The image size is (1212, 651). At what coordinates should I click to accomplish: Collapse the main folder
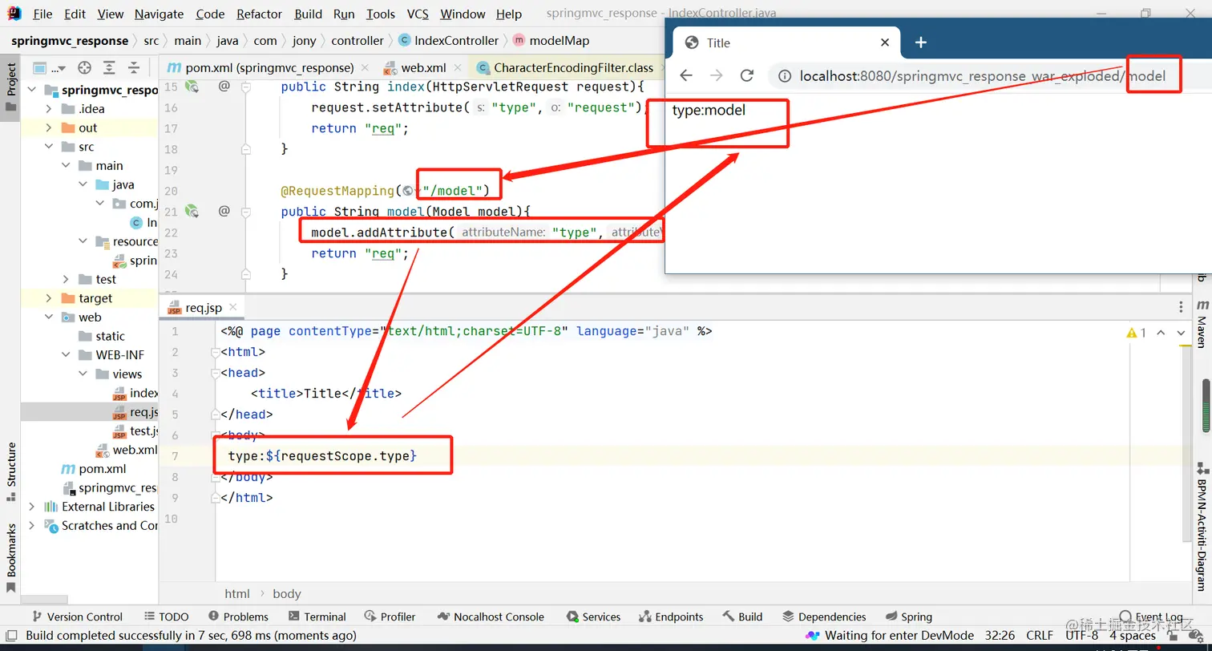tap(66, 165)
